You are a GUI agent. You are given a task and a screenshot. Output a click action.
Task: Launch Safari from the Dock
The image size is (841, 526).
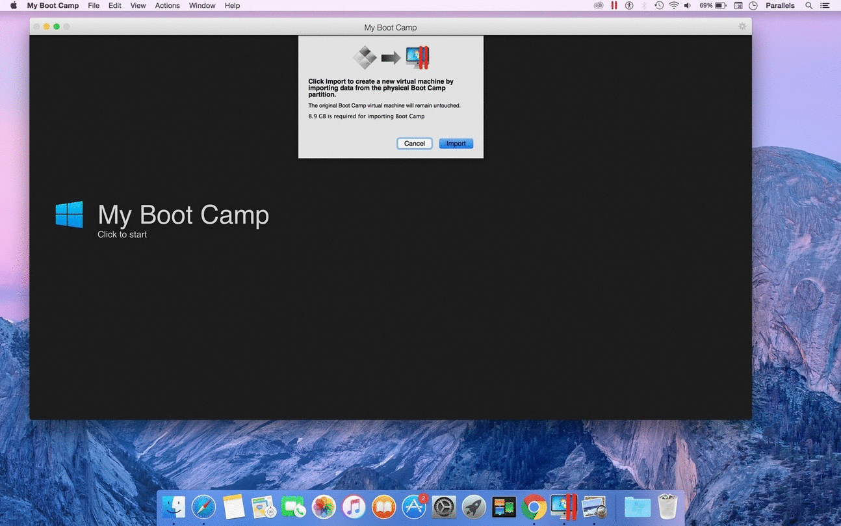(x=203, y=507)
